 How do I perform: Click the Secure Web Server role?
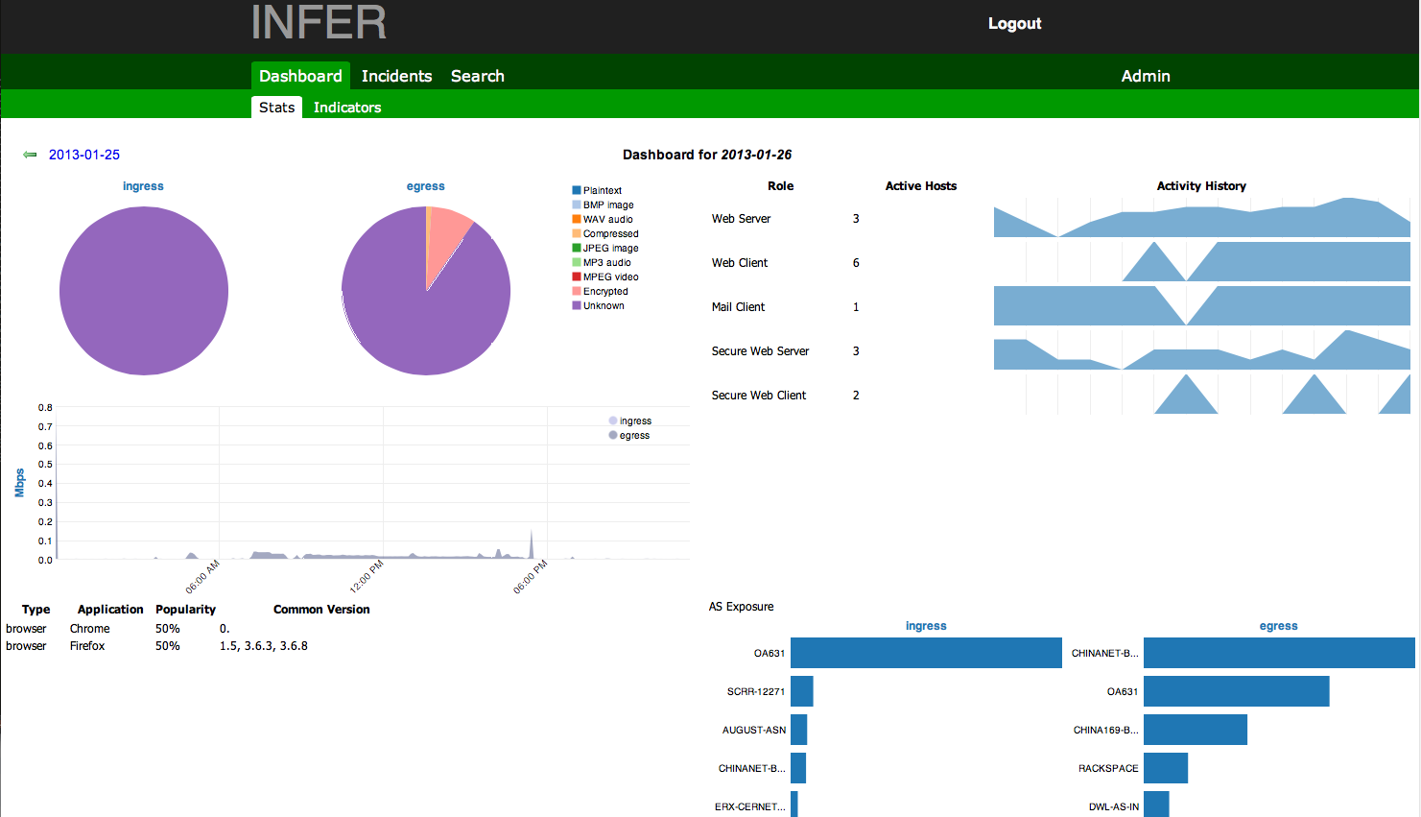760,351
